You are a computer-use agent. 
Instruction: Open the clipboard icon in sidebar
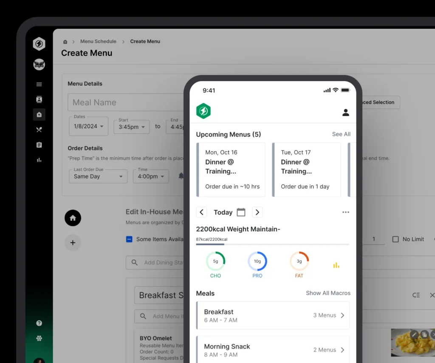[x=39, y=145]
